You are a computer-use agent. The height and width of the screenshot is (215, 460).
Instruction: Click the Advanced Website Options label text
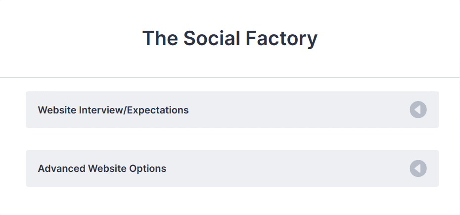pos(102,168)
